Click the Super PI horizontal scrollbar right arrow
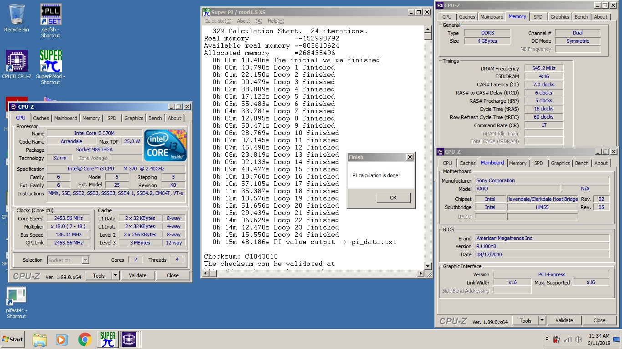 (421, 274)
